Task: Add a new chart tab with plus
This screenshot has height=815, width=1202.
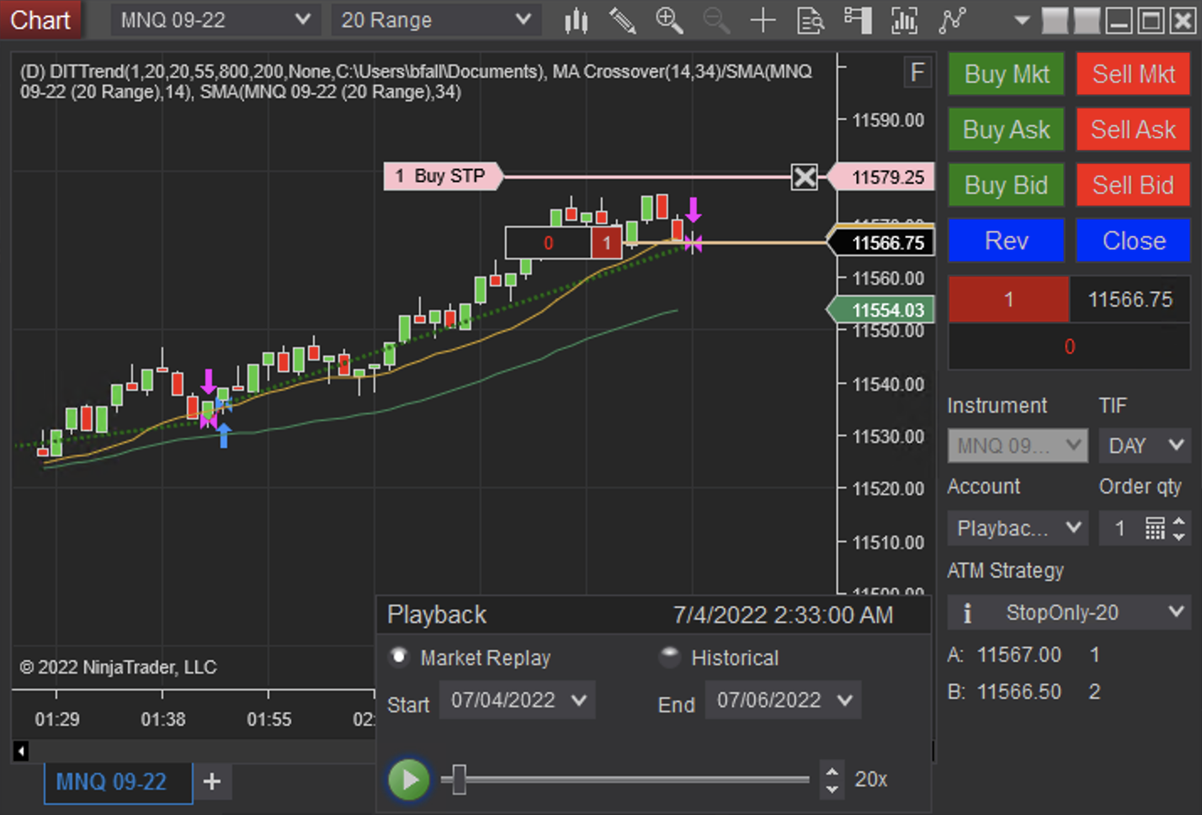Action: pos(212,781)
